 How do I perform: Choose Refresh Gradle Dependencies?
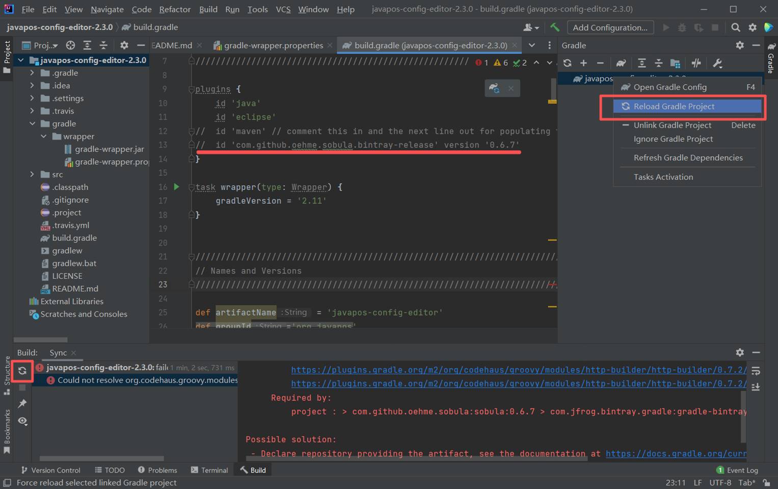687,158
